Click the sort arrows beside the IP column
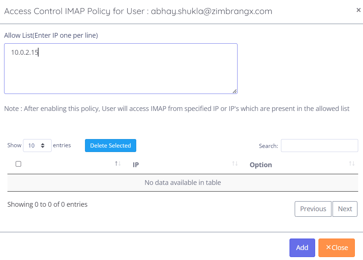Image resolution: width=363 pixels, height=260 pixels. (x=235, y=163)
